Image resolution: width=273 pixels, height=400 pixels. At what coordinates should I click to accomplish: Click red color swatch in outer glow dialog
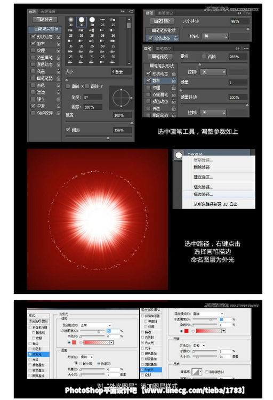tap(186, 331)
